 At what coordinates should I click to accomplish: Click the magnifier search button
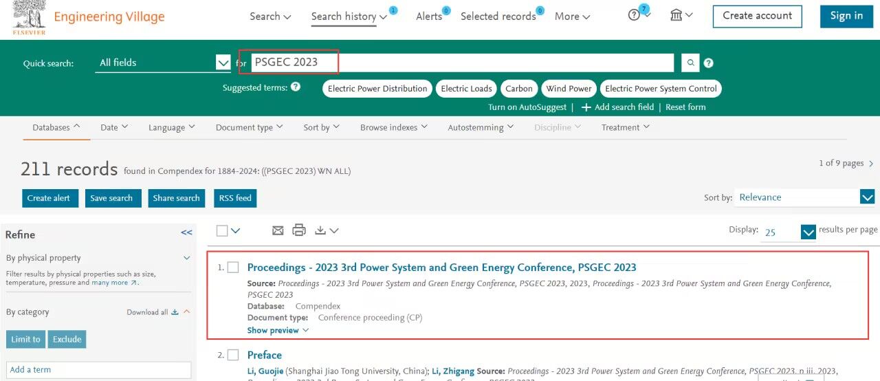[x=690, y=63]
